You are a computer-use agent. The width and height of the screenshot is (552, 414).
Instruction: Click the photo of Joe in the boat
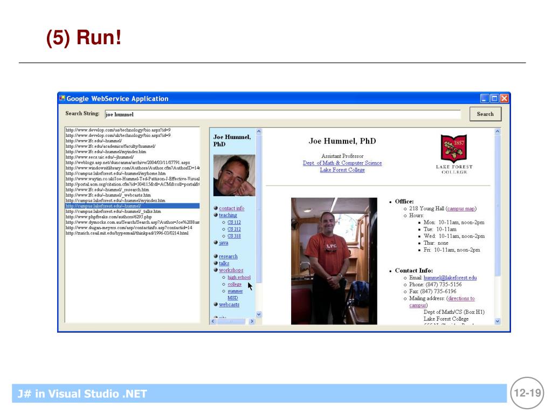(334, 261)
